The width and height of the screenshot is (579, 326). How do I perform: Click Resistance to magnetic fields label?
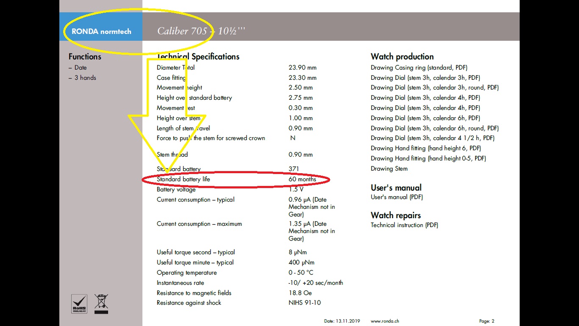tap(194, 293)
